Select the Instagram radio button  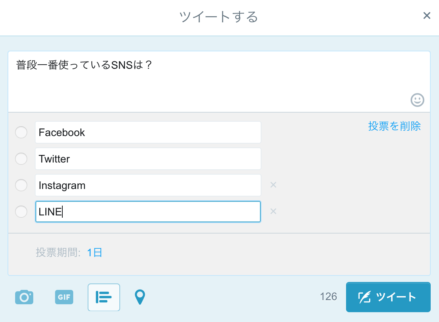click(21, 185)
